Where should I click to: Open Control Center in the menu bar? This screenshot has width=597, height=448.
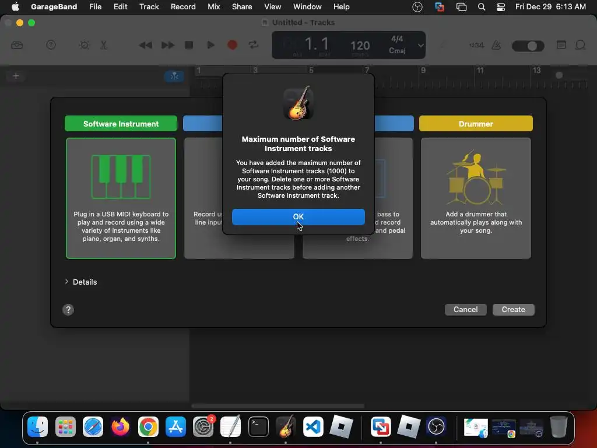tap(501, 7)
